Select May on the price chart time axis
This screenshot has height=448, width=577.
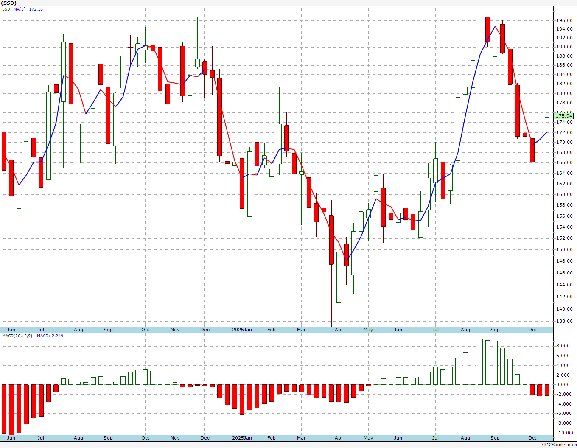(x=368, y=330)
